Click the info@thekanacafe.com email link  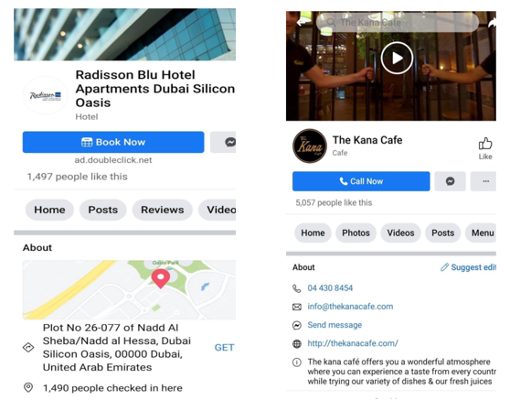coord(350,307)
